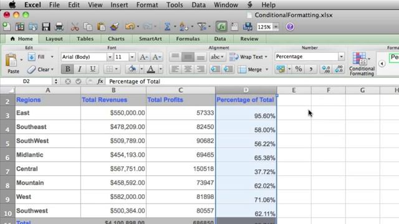The height and width of the screenshot is (224, 399).
Task: Open the font size dropdown arrow
Action: click(x=132, y=57)
